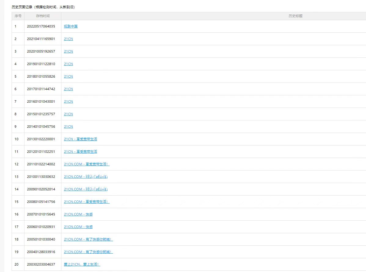Open 21CN - 享受宽带生活 link from 20120101102251
The width and height of the screenshot is (366, 272).
tap(81, 152)
